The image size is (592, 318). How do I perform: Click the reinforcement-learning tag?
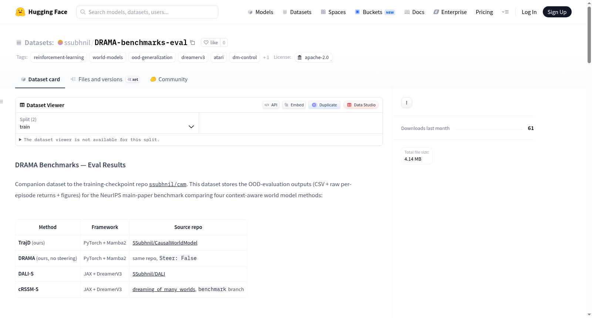pyautogui.click(x=59, y=57)
